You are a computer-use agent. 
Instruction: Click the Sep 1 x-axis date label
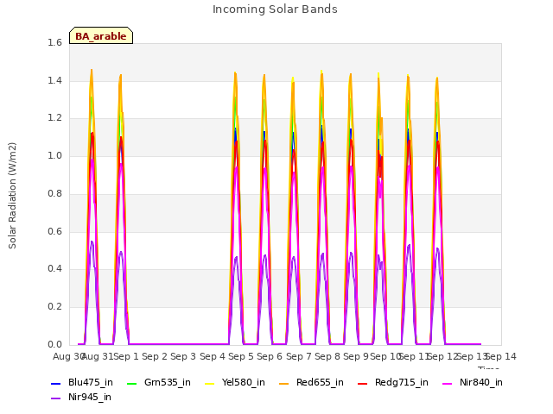[126, 356]
